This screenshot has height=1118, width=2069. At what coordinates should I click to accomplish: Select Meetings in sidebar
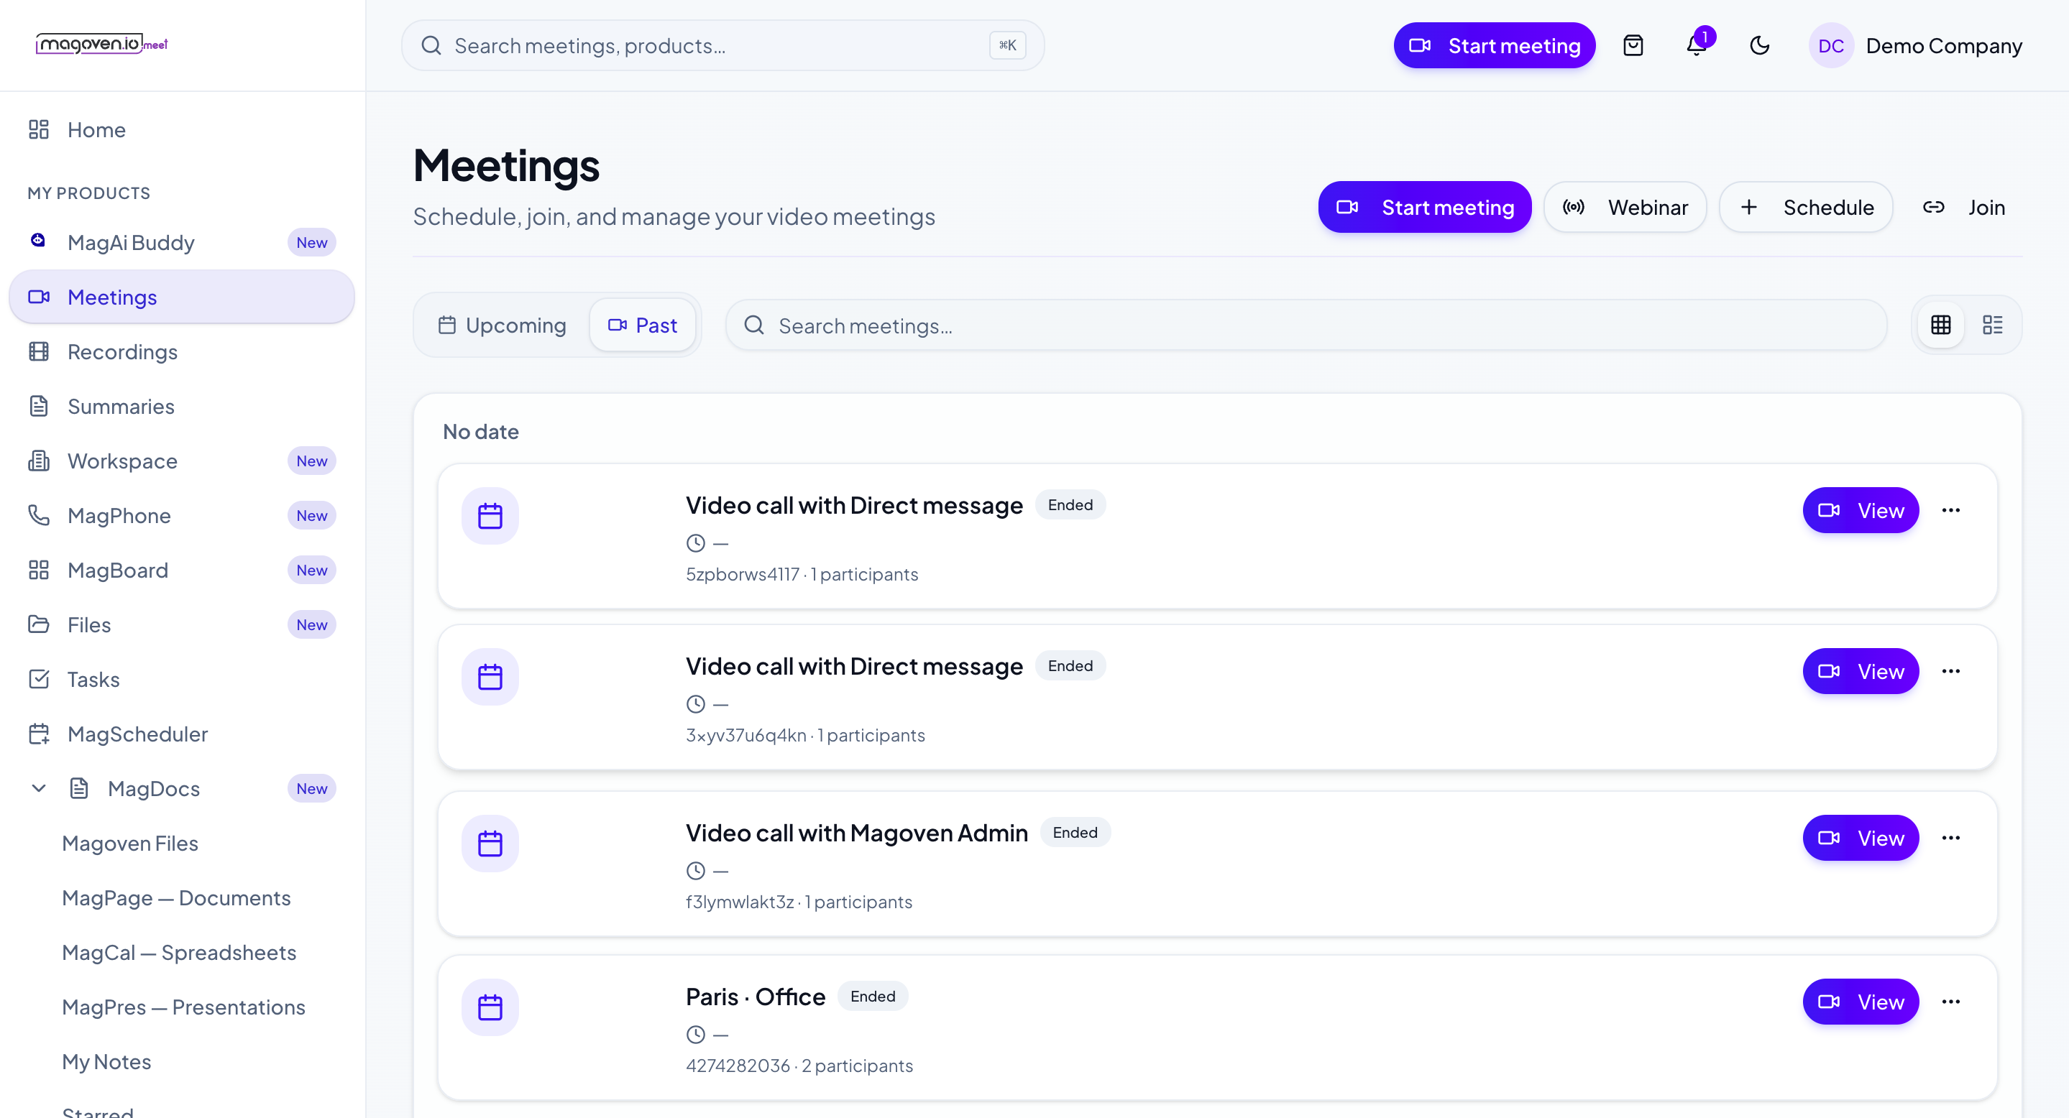181,297
